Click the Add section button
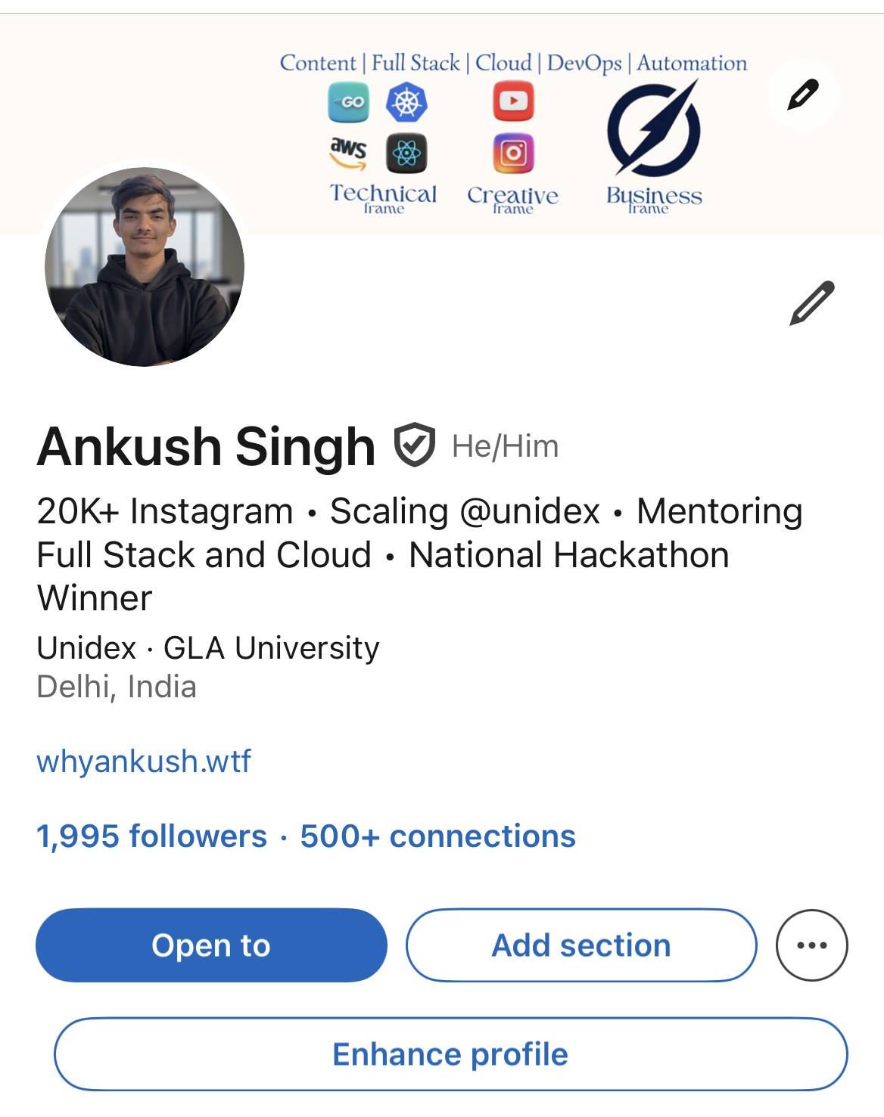884x1117 pixels. point(581,945)
